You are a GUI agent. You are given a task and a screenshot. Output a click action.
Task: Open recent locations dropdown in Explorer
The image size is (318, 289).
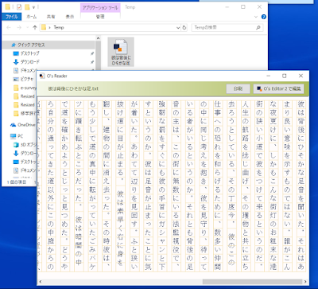[x=27, y=28]
